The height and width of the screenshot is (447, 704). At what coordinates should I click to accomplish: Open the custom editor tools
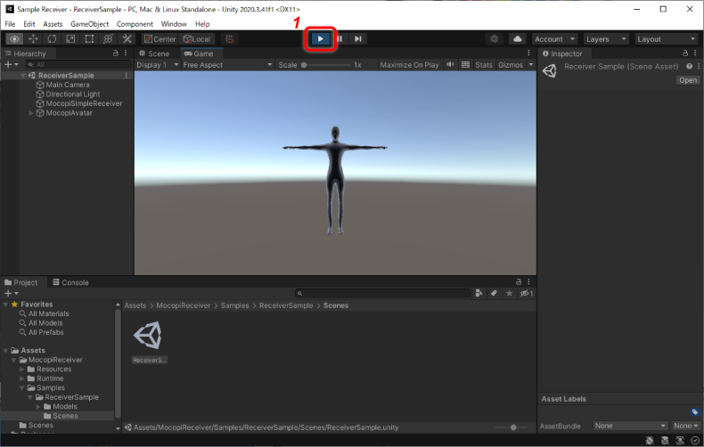coord(127,39)
